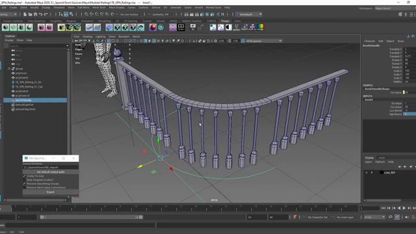Click the polygon cube shelf icon

[x=6, y=27]
